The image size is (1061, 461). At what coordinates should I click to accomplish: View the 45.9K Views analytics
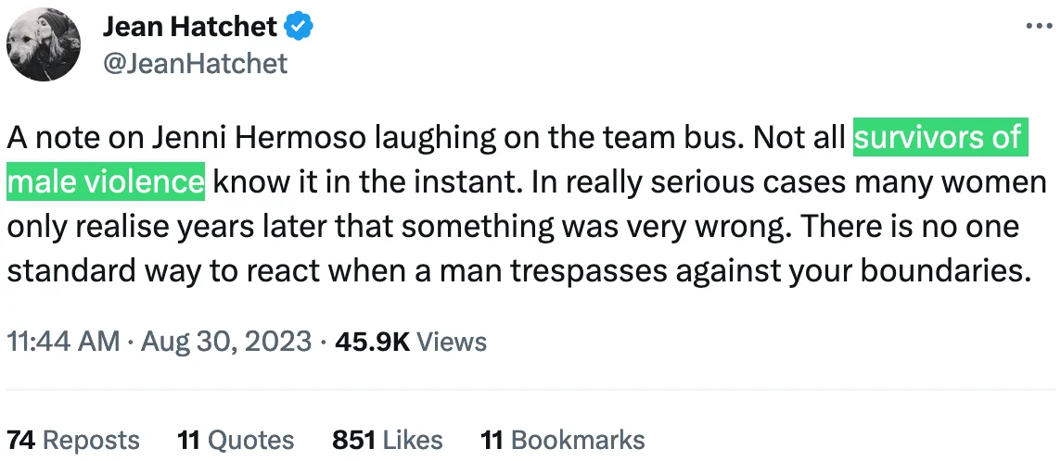pos(410,342)
